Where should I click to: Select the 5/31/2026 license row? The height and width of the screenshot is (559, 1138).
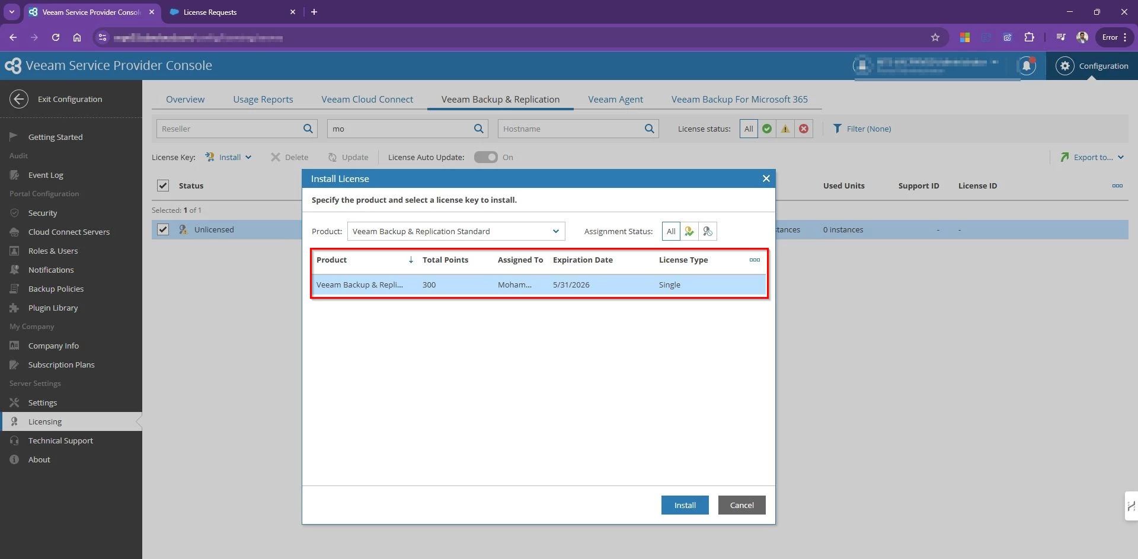pyautogui.click(x=539, y=285)
